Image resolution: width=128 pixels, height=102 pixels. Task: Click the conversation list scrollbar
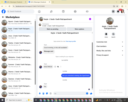(x=35, y=53)
